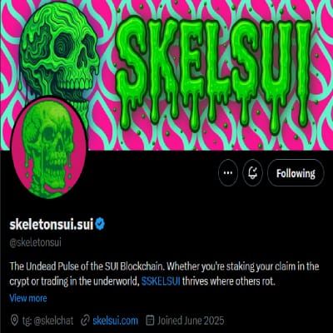The image size is (333, 333).
Task: Click the Joined June 2025 text
Action: (191, 321)
